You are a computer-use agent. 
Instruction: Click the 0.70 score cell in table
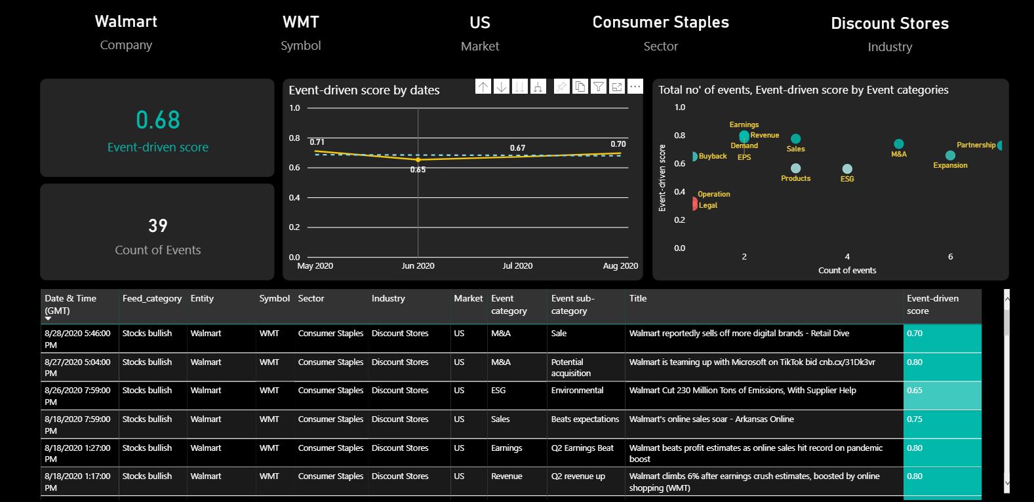click(x=942, y=339)
